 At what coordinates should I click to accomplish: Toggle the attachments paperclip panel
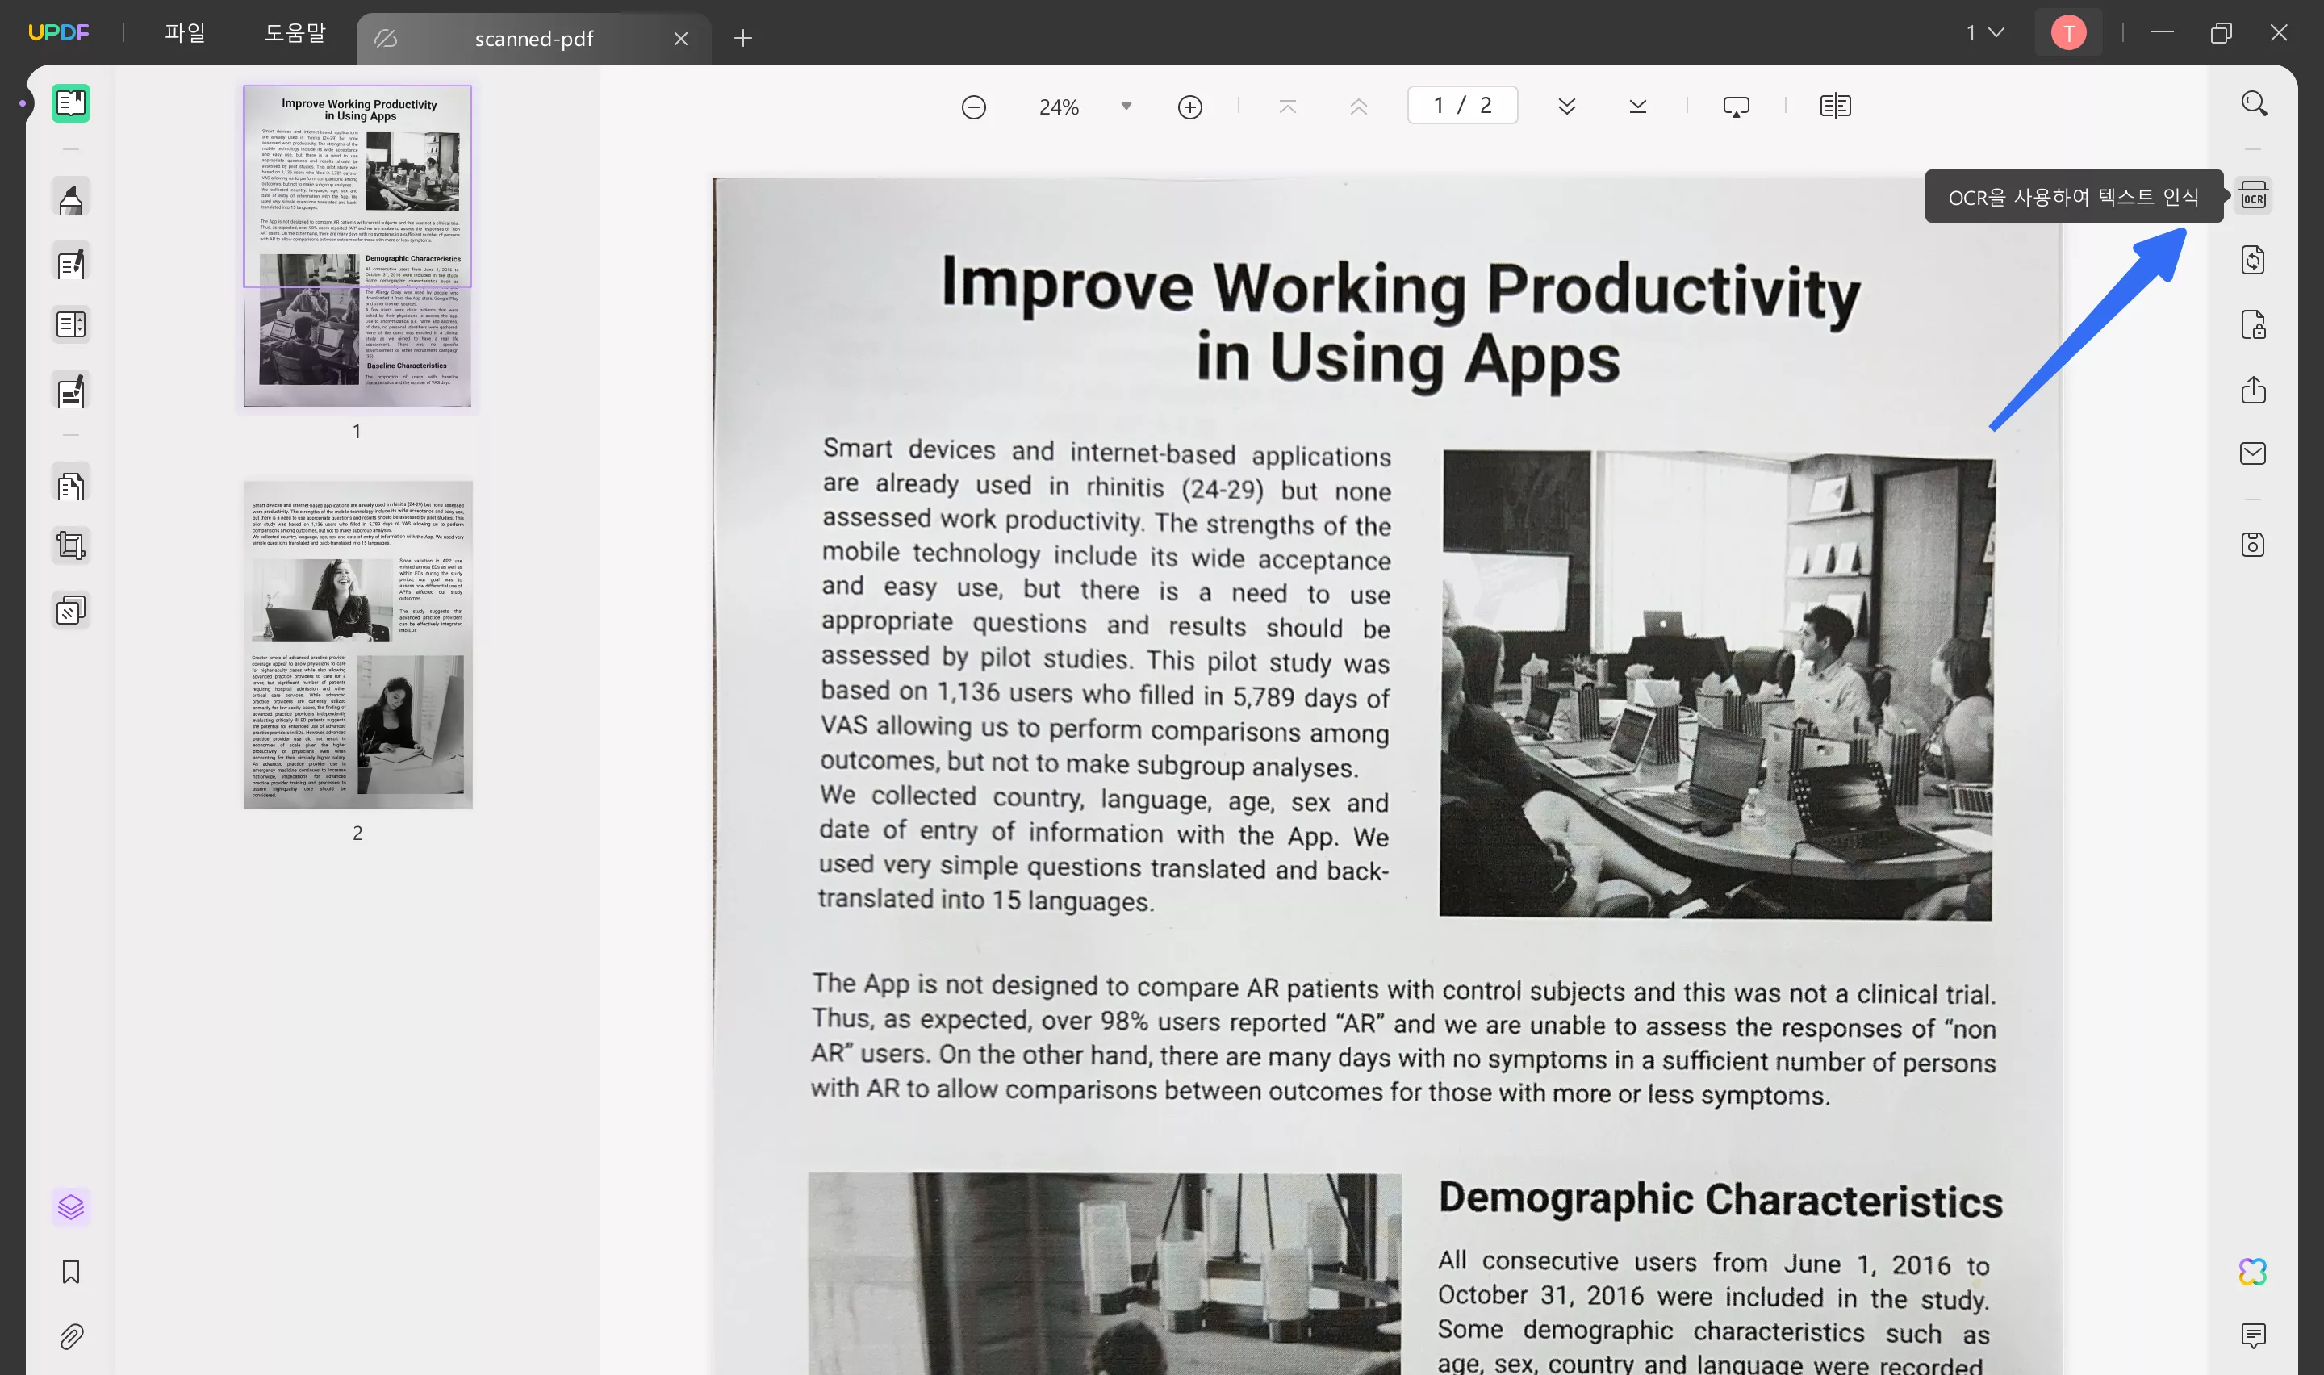click(x=71, y=1336)
